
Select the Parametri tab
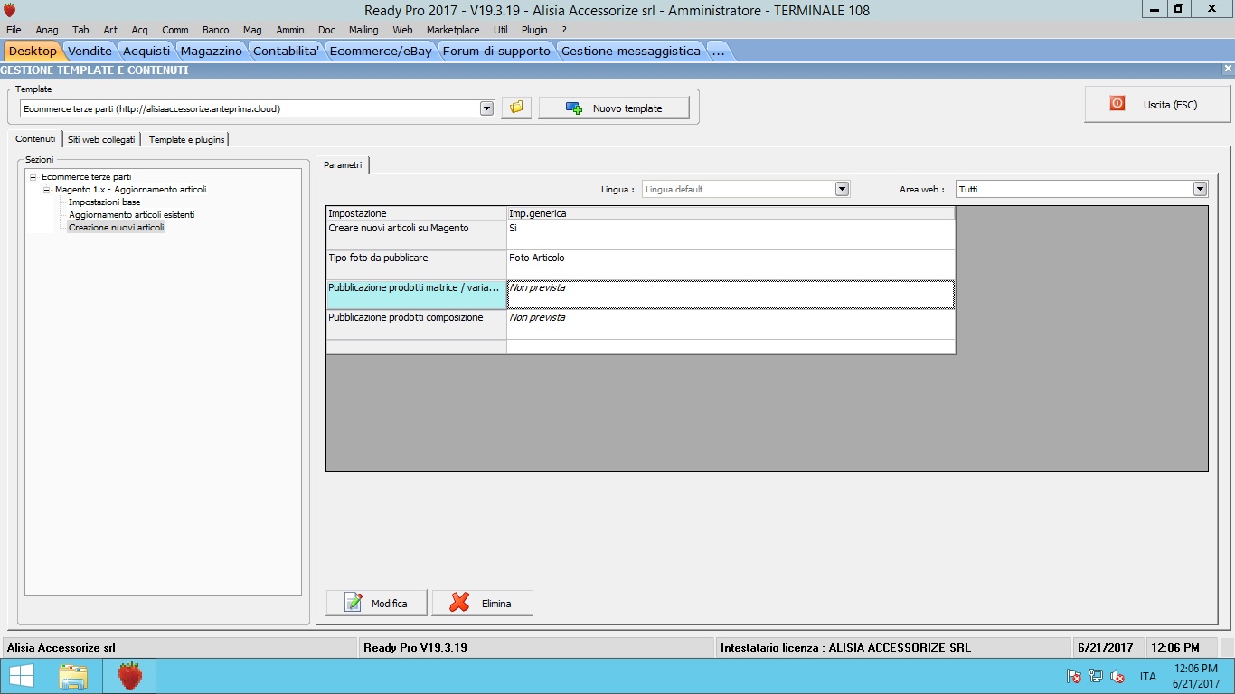(343, 165)
